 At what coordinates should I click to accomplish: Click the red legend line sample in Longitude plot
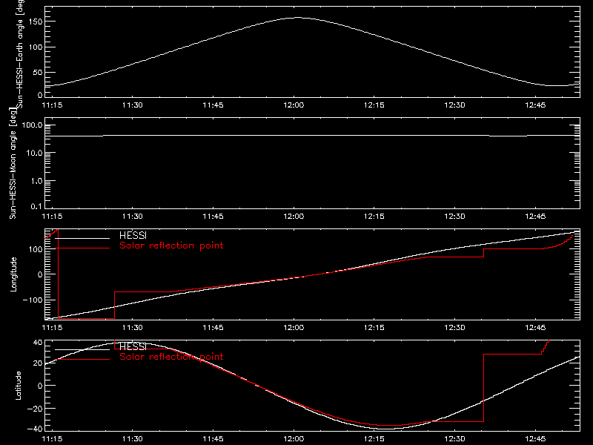click(x=82, y=248)
